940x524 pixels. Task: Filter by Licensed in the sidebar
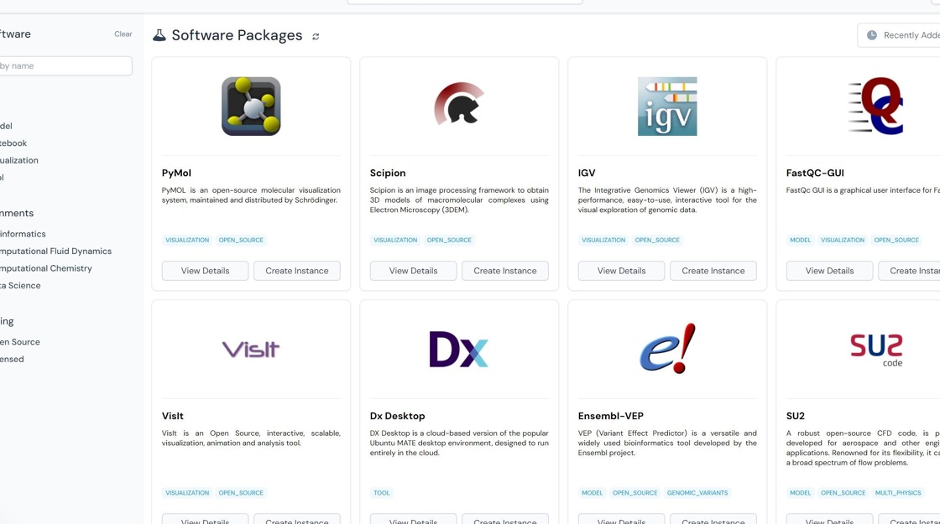[12, 359]
